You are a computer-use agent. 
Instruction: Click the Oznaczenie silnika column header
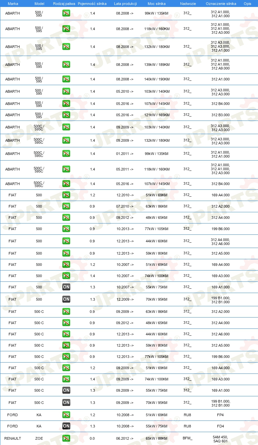click(x=221, y=3)
